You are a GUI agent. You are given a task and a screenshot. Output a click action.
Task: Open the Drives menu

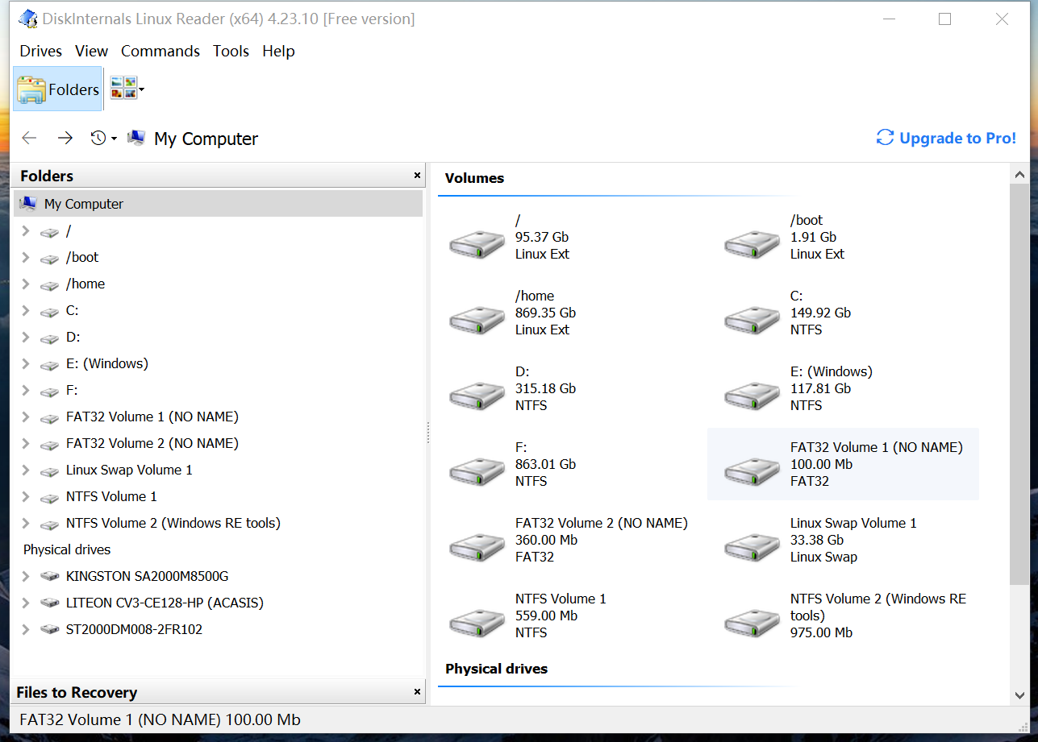pos(41,51)
